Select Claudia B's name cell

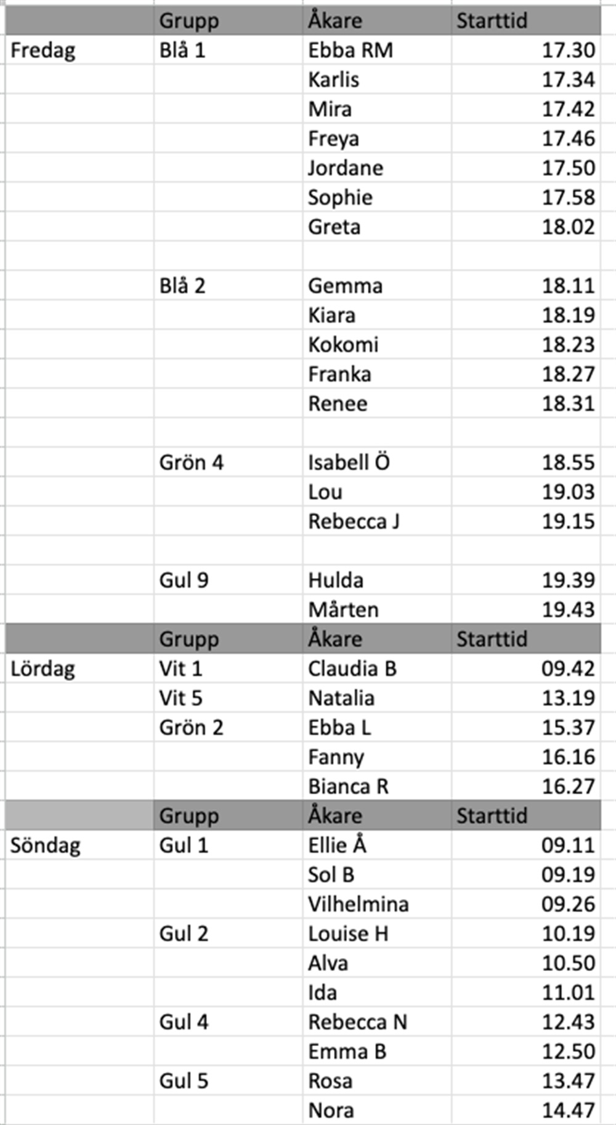352,669
